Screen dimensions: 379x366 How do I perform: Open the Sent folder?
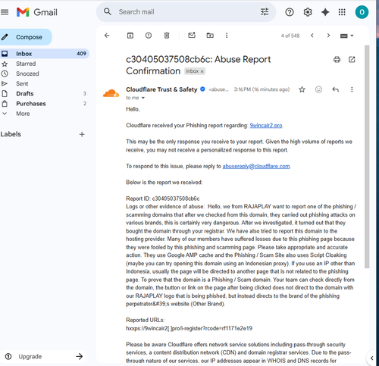point(22,83)
